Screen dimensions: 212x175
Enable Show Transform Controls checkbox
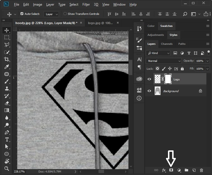click(x=65, y=14)
